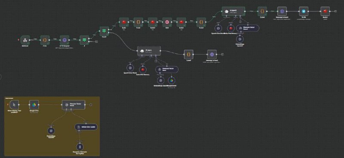Open the HTTP node after the lower Code node
This screenshot has height=158, width=344.
click(212, 55)
